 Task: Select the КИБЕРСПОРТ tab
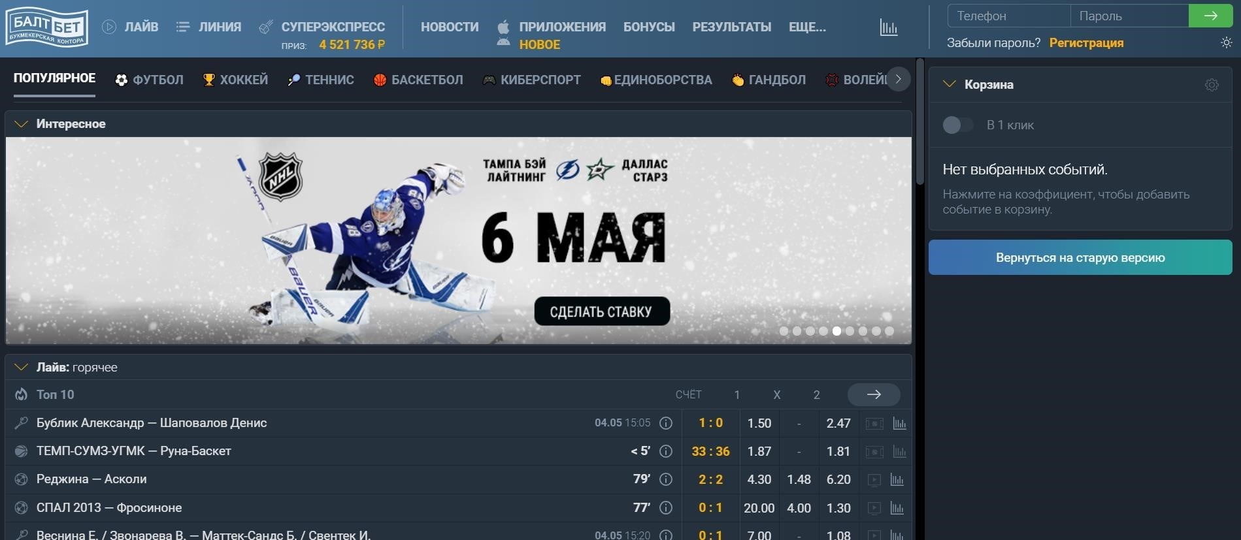531,80
